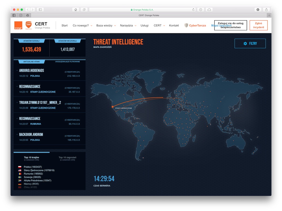
Task: Click the ATAKÓW DZISIAJ counter 1,535,439
Action: pos(32,49)
